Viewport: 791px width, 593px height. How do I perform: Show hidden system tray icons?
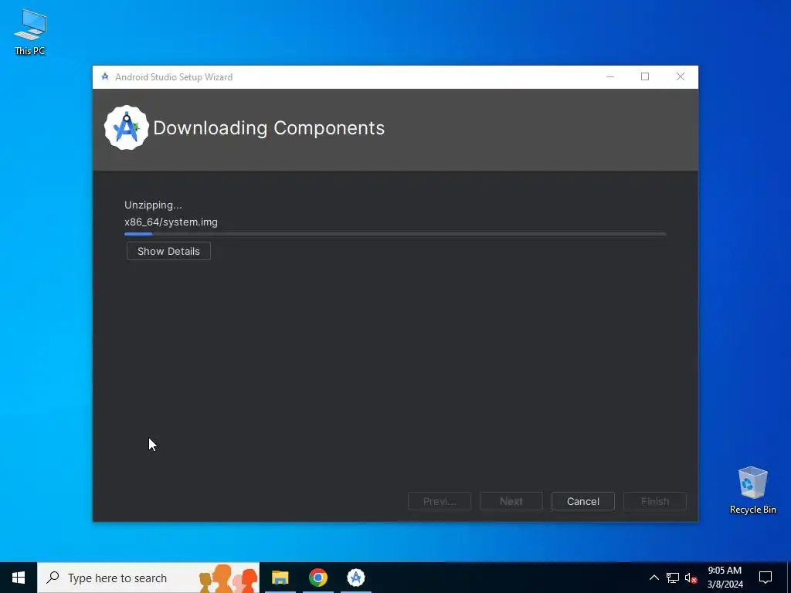pos(654,578)
